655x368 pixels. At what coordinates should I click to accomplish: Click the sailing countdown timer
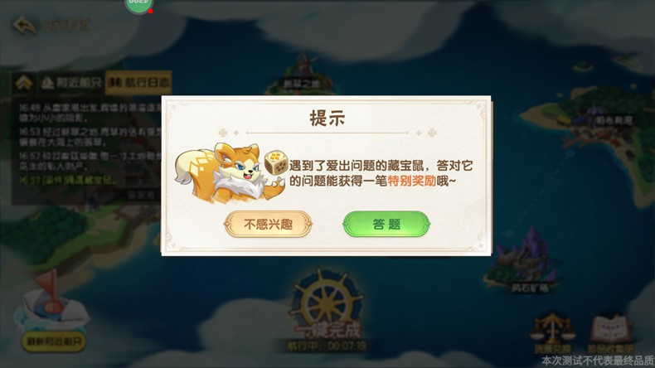[326, 346]
